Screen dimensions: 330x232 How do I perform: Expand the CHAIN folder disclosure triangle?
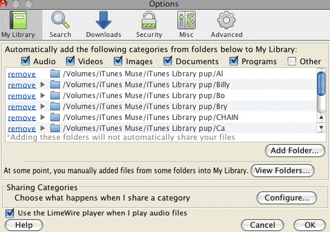pos(43,118)
